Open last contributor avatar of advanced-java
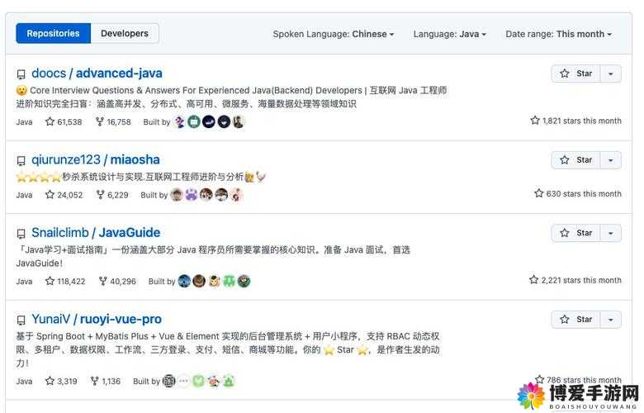 239,121
